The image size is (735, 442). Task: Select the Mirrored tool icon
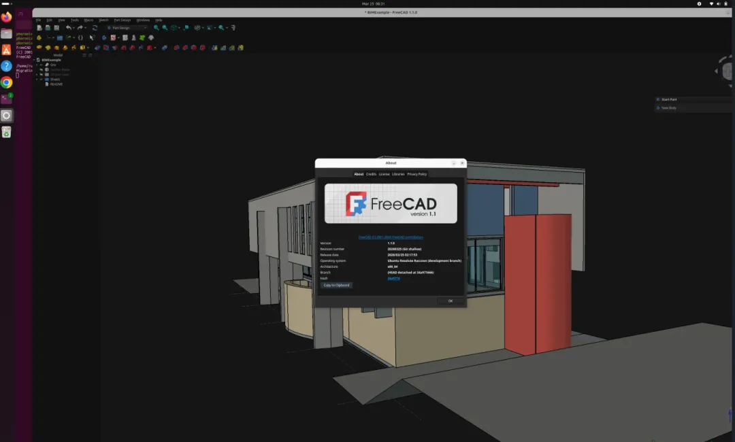pyautogui.click(x=214, y=48)
